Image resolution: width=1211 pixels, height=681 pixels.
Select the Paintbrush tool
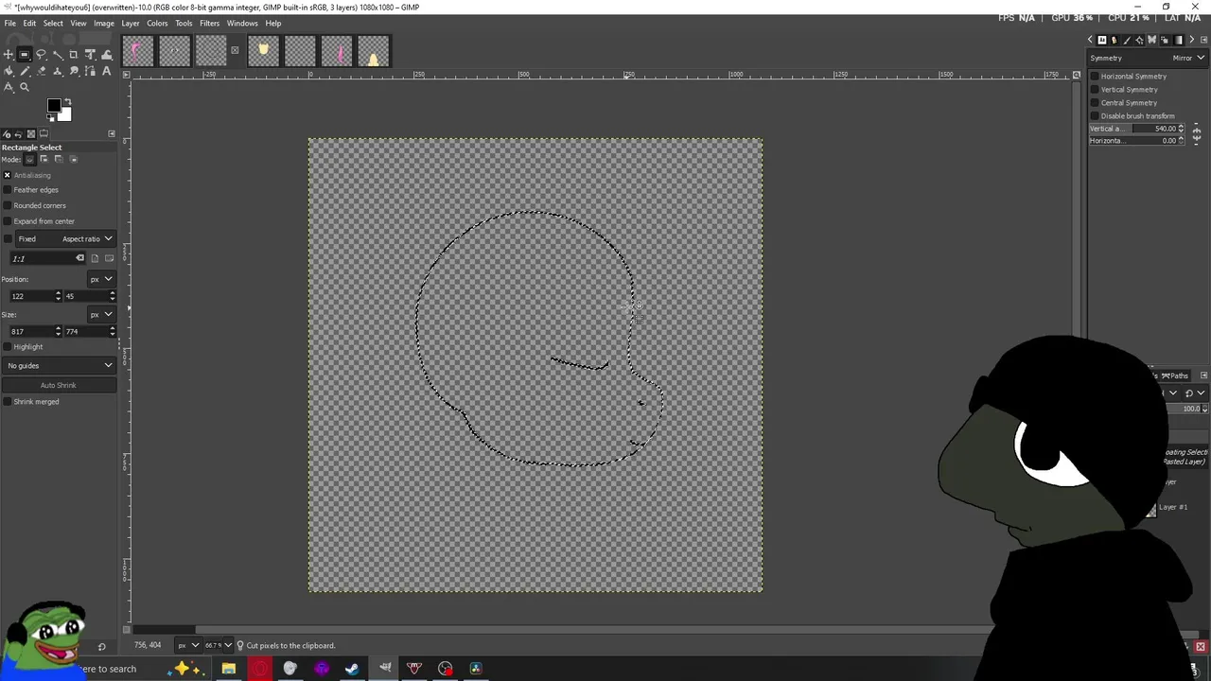click(25, 71)
